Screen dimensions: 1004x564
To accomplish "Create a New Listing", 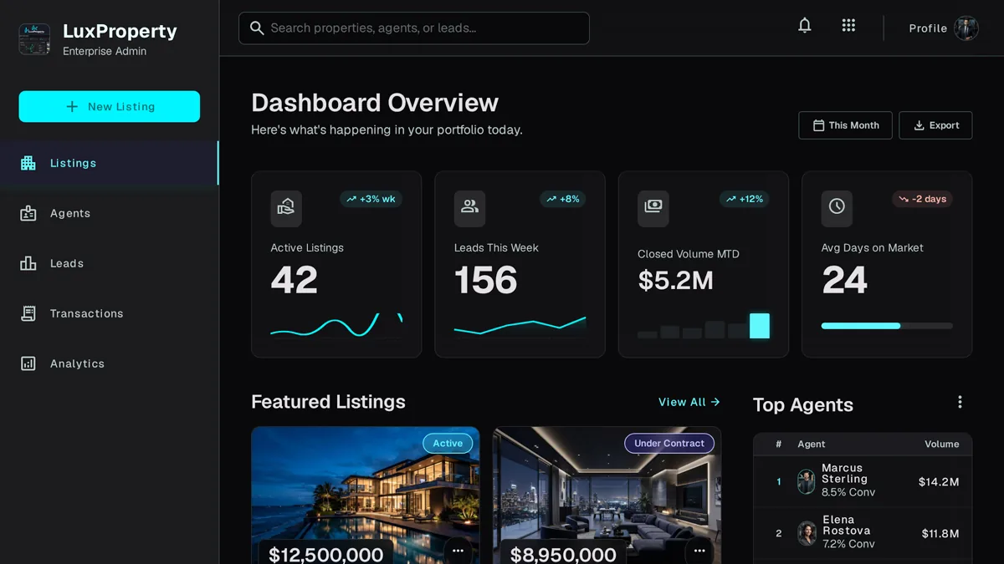I will (x=110, y=107).
